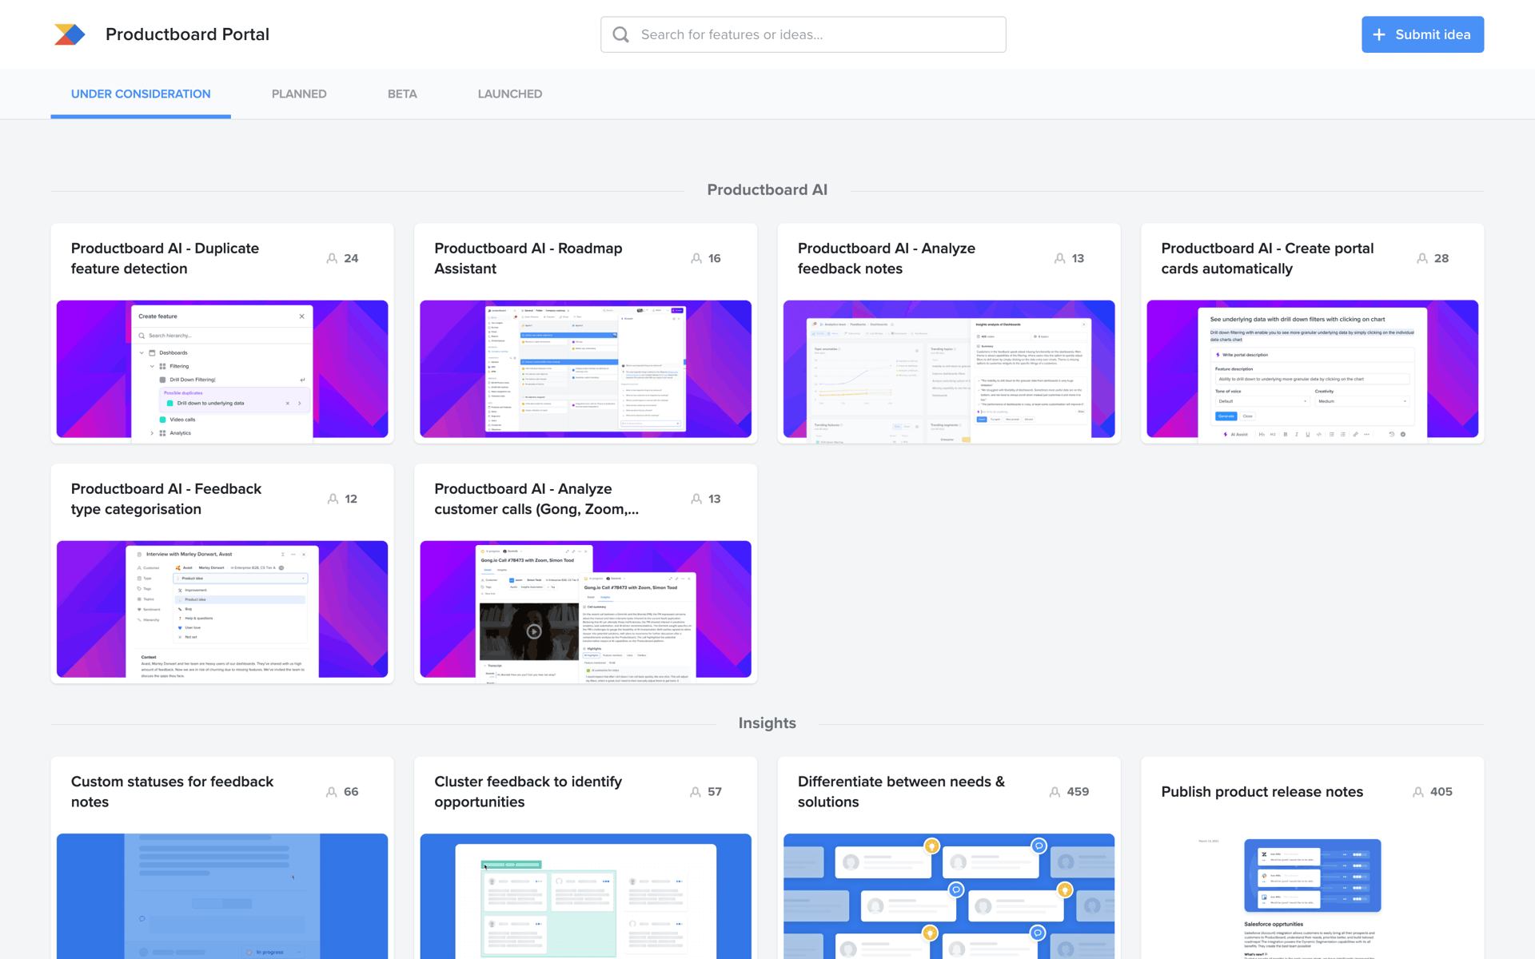Click vote icon on Custom statuses card

pyautogui.click(x=331, y=792)
